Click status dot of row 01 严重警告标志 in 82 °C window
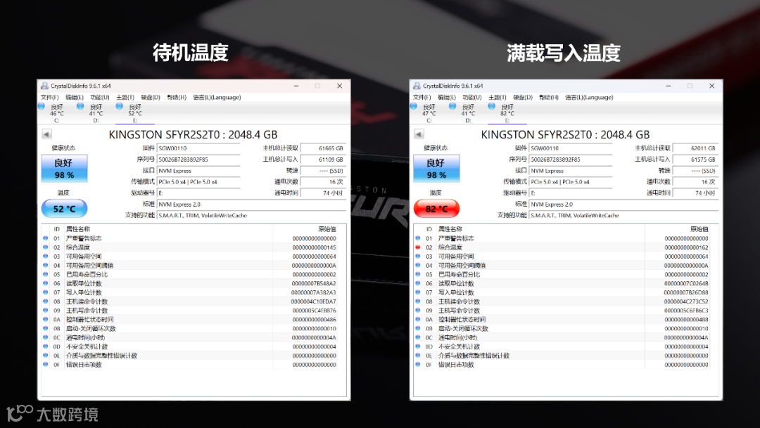This screenshot has height=428, width=760. pyautogui.click(x=418, y=238)
